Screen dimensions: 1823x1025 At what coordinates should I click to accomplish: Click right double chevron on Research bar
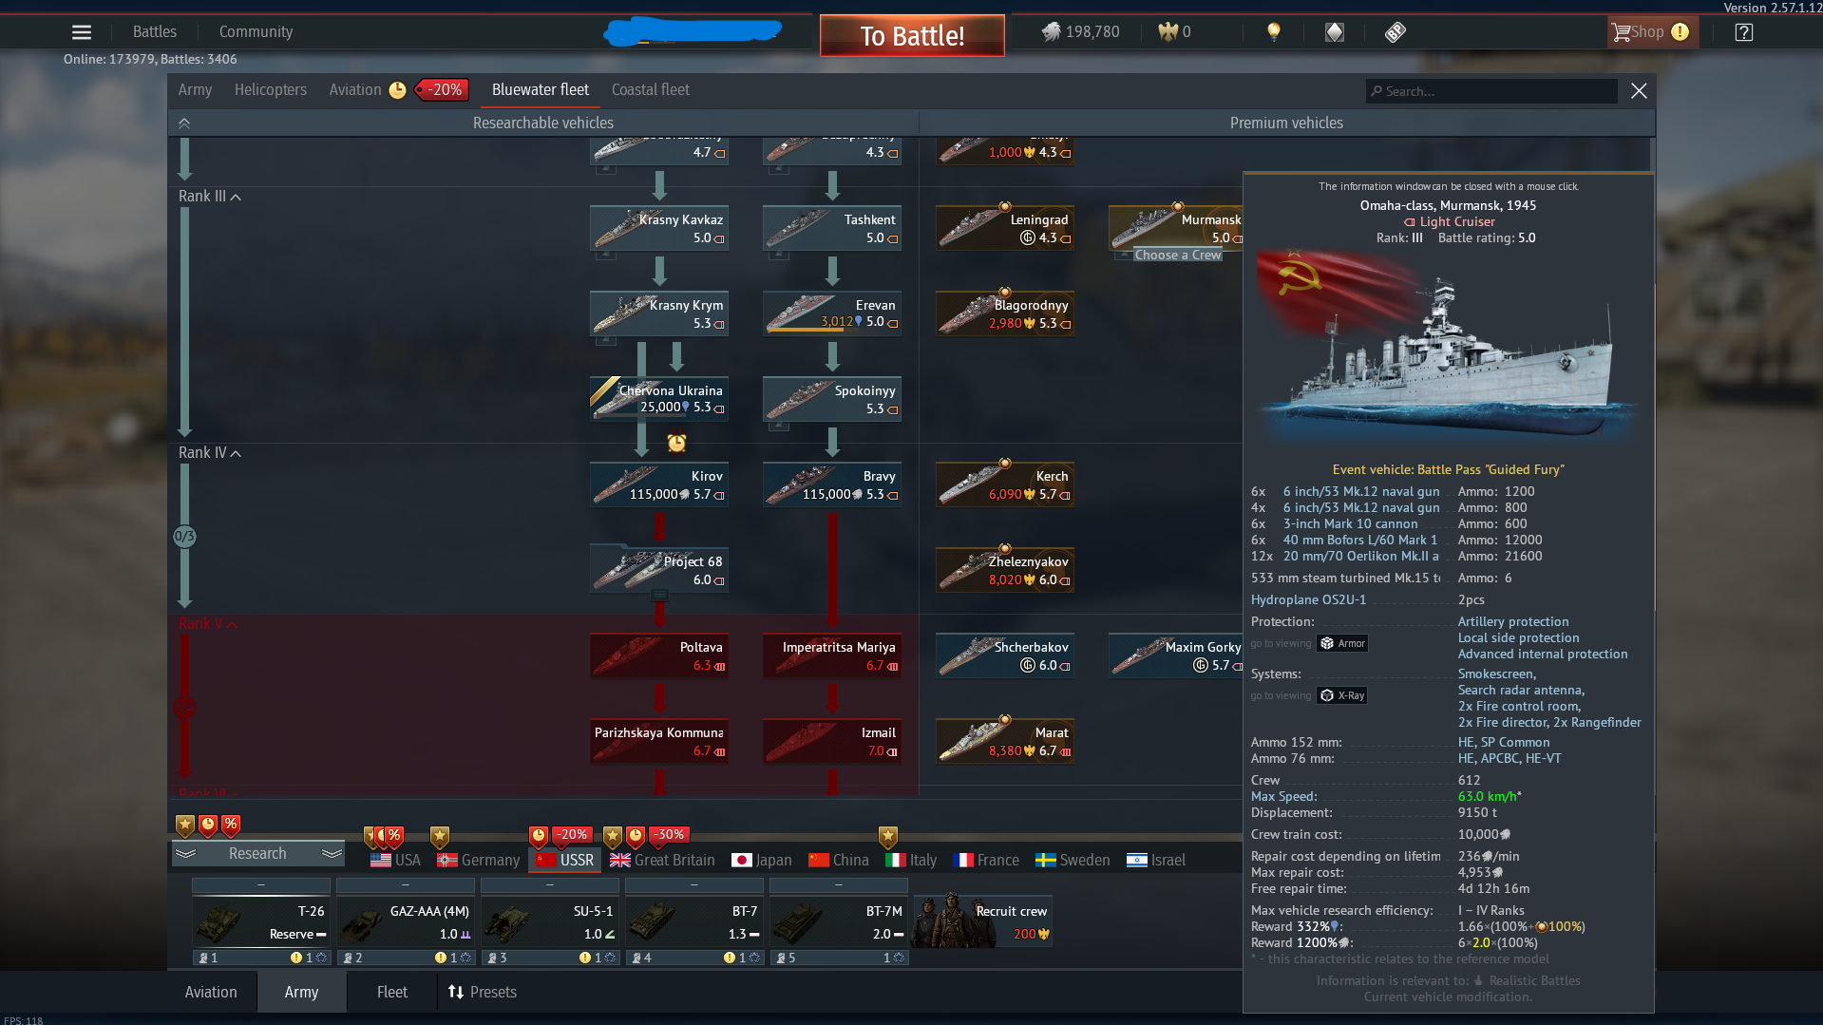pos(332,854)
